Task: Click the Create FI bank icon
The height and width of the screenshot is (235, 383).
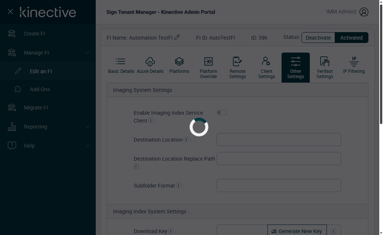Action: click(12, 34)
